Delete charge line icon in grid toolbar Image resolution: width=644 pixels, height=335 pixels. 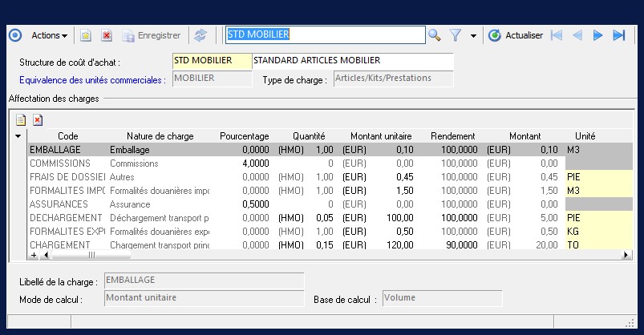(38, 120)
